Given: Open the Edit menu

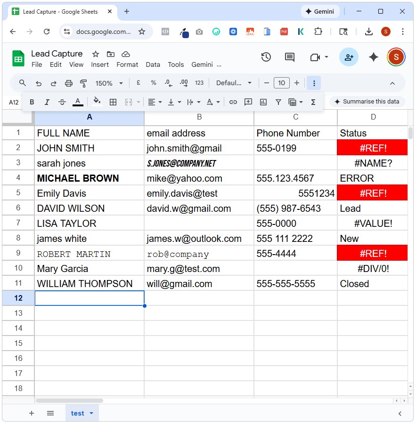Looking at the screenshot, I should [56, 64].
